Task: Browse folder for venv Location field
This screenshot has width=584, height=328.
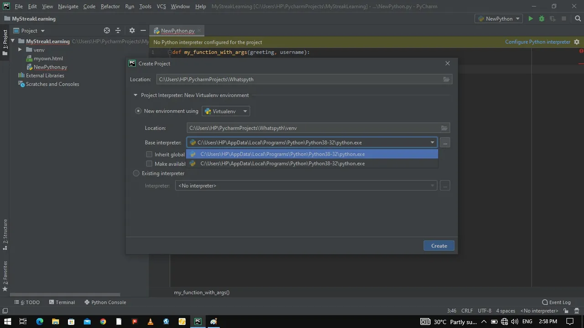Action: (444, 128)
